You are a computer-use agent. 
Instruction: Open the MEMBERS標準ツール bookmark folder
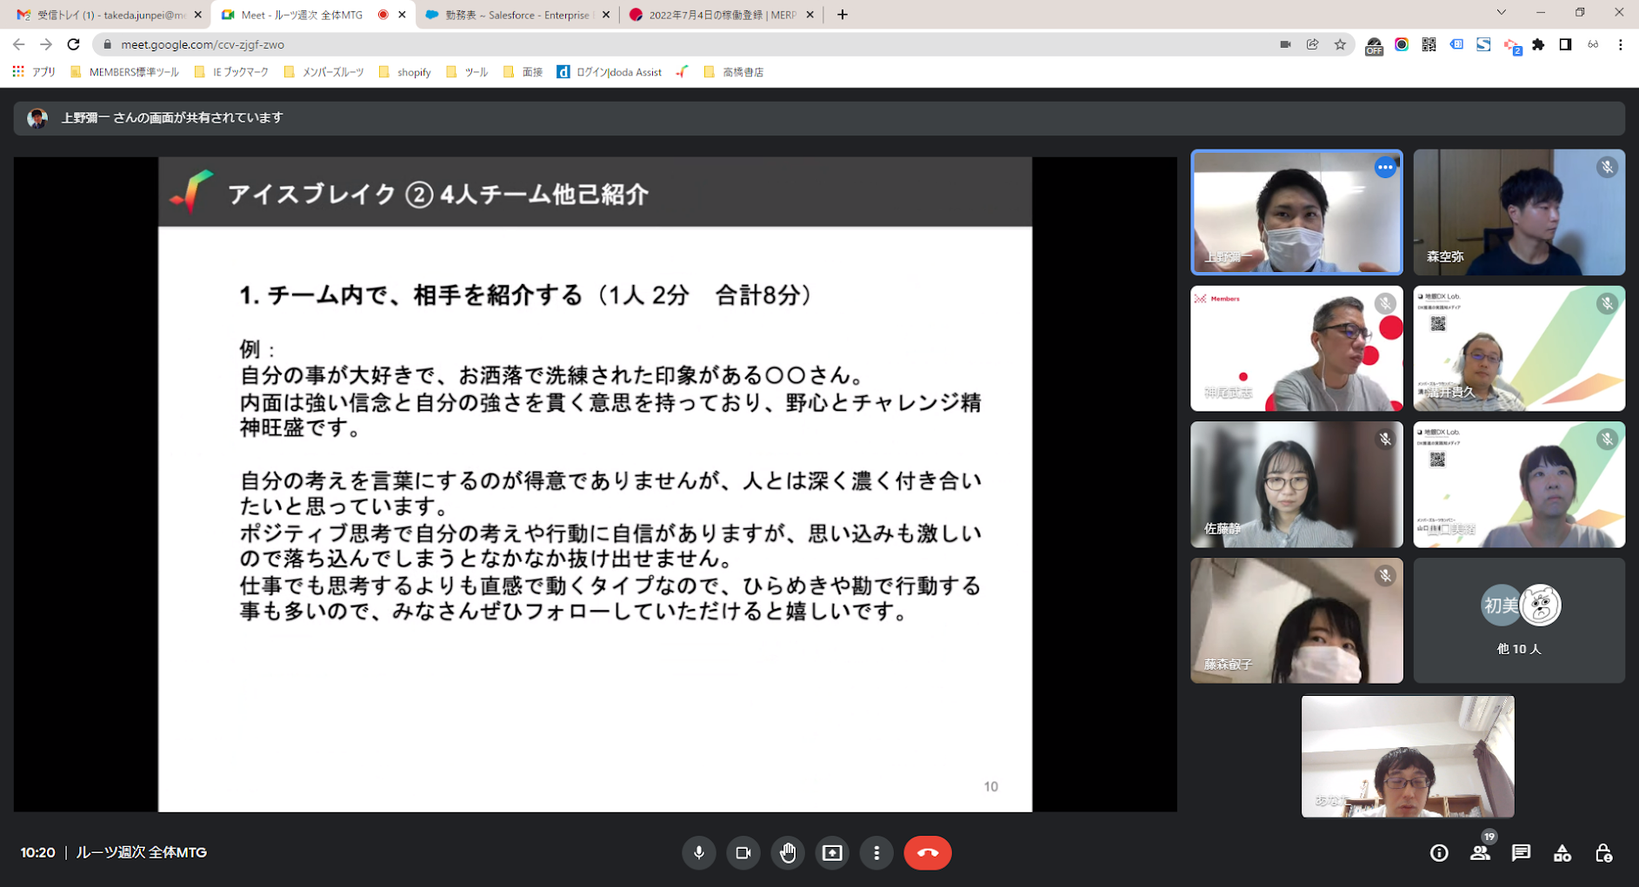pyautogui.click(x=125, y=72)
